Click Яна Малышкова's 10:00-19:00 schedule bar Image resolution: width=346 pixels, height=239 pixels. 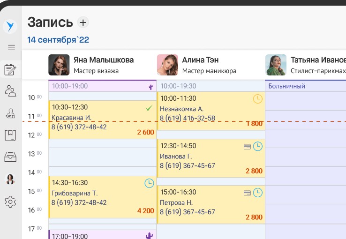pyautogui.click(x=98, y=86)
